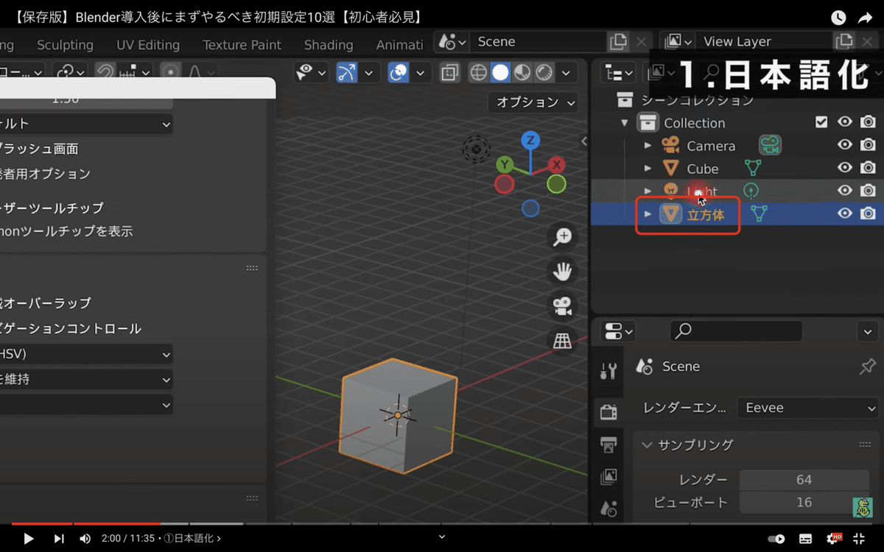884x552 pixels.
Task: Switch to material preview shading
Action: coord(522,72)
